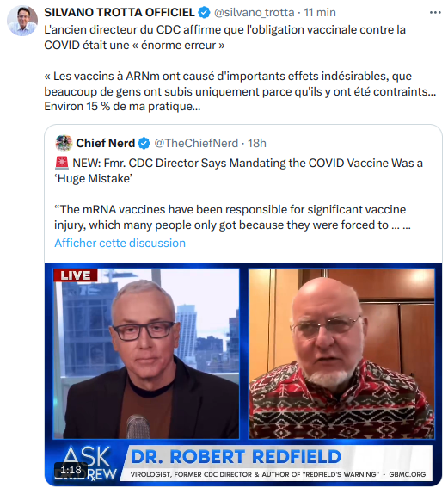Click the verified badge beside Chief Nerd

coord(144,144)
